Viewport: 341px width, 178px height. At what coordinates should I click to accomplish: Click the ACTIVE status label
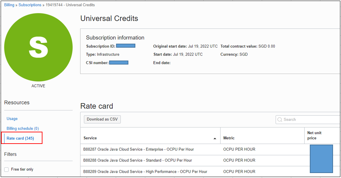(38, 86)
